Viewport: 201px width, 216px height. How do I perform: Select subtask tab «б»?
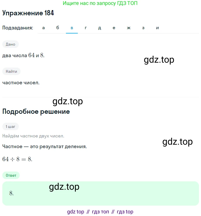[58, 28]
